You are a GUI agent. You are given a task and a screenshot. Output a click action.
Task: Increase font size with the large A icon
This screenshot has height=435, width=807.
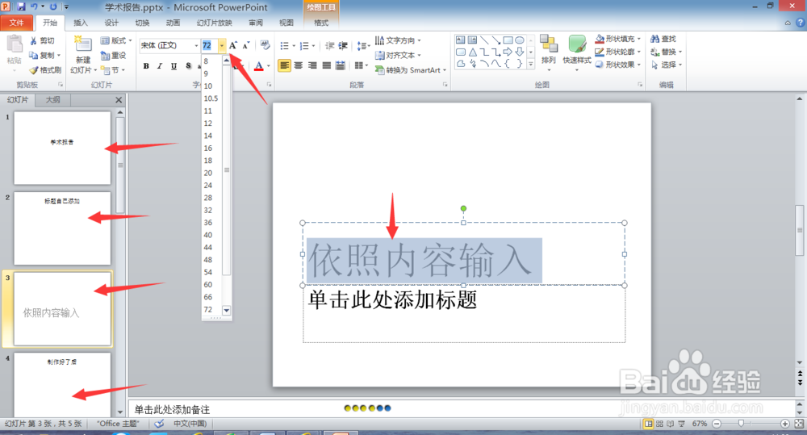[233, 45]
